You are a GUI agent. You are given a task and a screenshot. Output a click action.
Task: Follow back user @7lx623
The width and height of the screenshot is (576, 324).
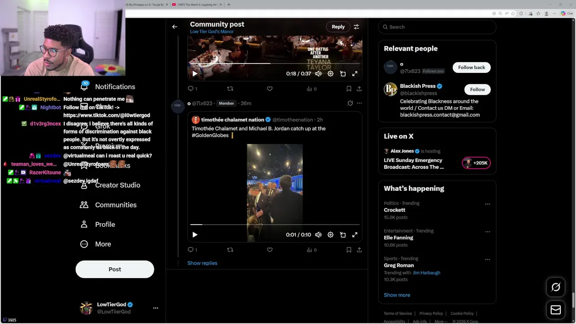pyautogui.click(x=472, y=67)
